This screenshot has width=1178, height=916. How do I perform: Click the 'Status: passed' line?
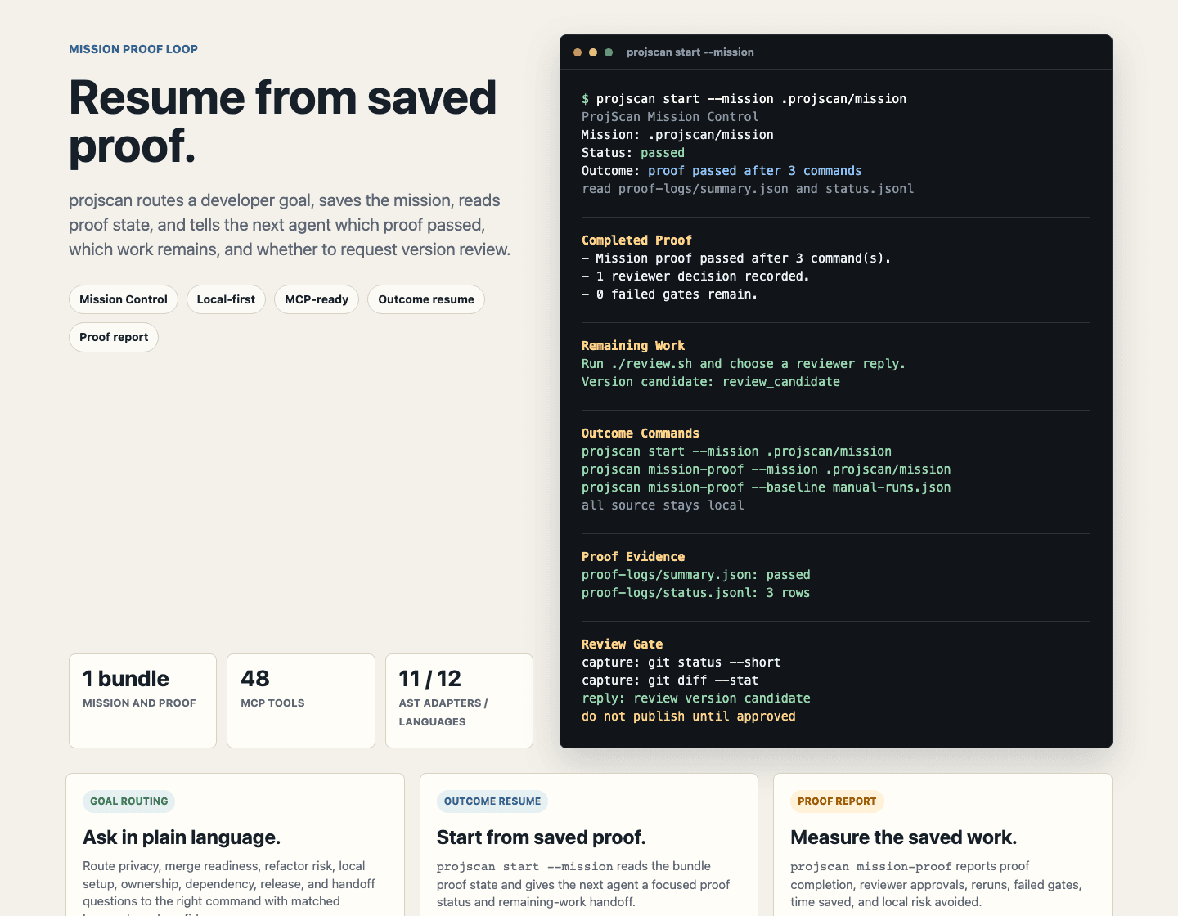click(633, 153)
